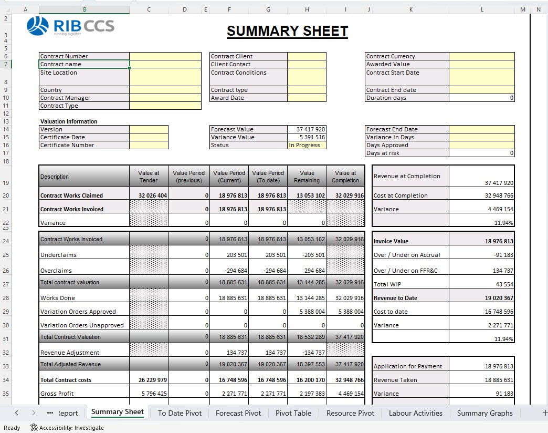Click the Version input cell
548x433 pixels.
tap(149, 129)
